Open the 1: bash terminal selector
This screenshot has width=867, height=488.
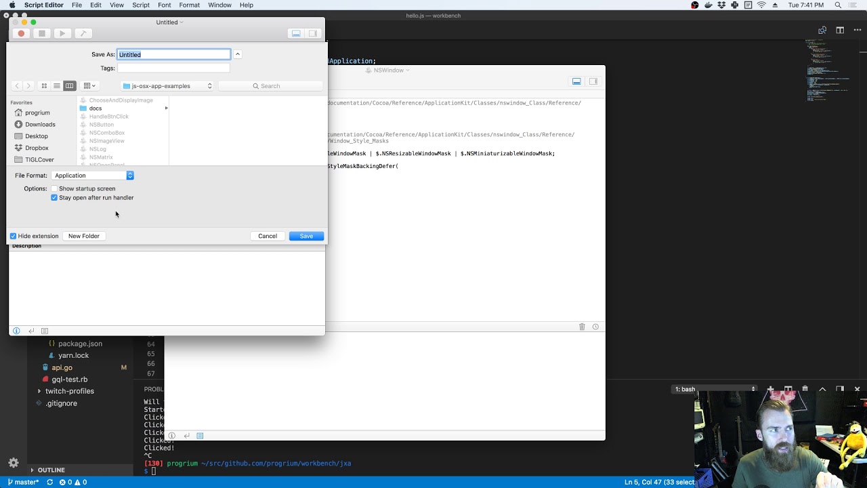pos(715,389)
